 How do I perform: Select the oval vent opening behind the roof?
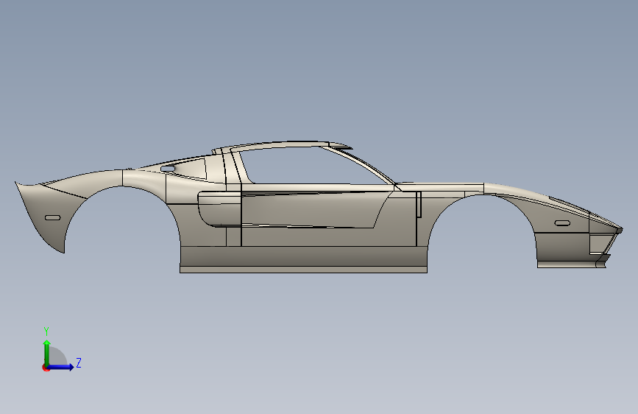168,168
